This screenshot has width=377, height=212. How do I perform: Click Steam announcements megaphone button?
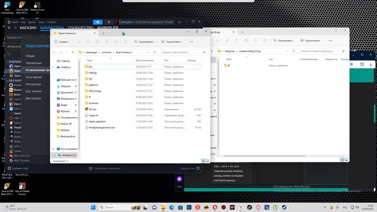point(98,22)
